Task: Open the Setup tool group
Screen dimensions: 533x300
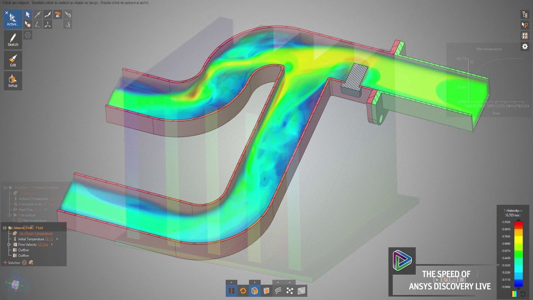Action: coord(13,80)
